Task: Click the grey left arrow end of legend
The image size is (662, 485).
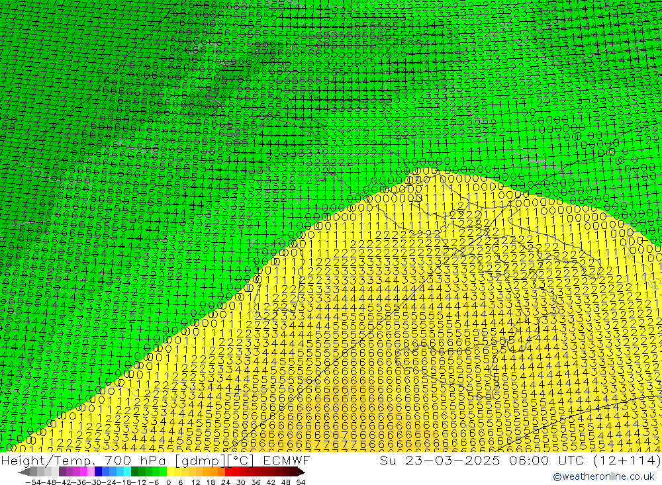Action: [x=24, y=472]
